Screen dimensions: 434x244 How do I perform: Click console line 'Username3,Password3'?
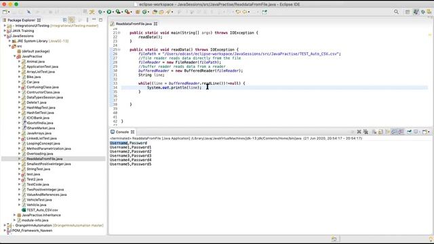pyautogui.click(x=130, y=156)
